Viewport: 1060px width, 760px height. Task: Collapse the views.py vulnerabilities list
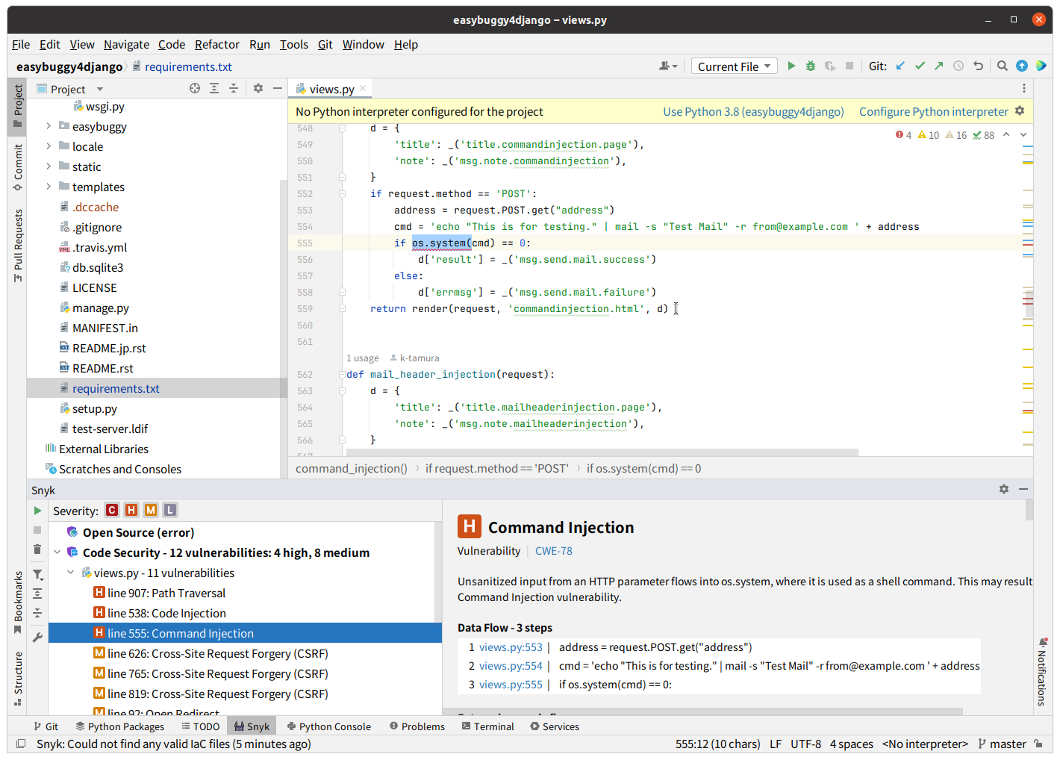70,573
